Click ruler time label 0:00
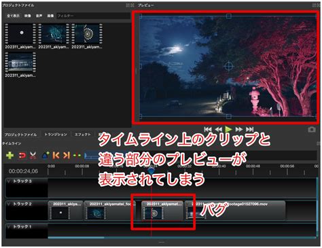 [52, 166]
